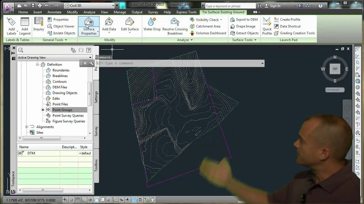Image resolution: width=364 pixels, height=204 pixels.
Task: Open the Analyze ribbon tab
Action: coord(89,12)
